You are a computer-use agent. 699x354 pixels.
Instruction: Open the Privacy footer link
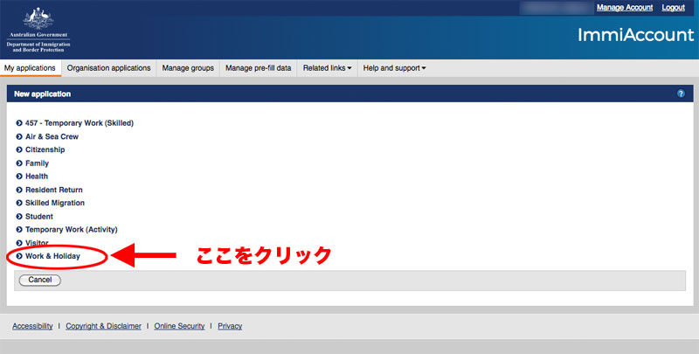pos(230,326)
